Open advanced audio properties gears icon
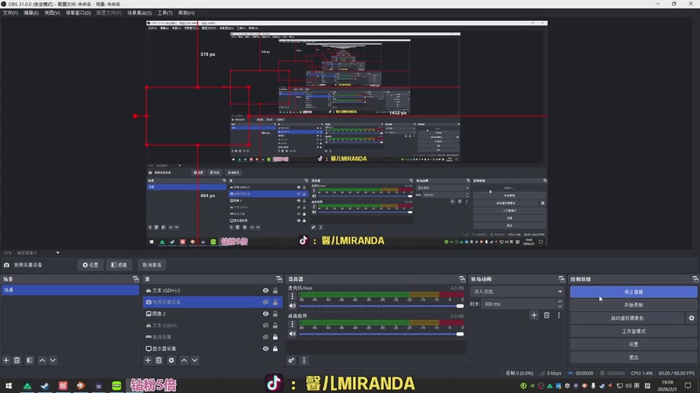This screenshot has width=700, height=393. [x=291, y=360]
